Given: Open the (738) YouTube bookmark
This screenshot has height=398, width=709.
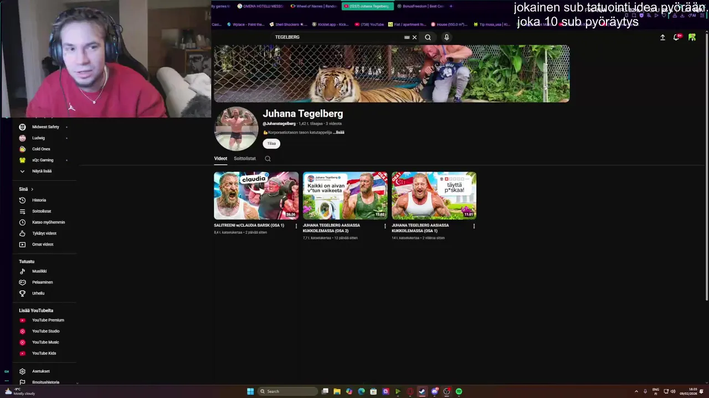Looking at the screenshot, I should [x=369, y=24].
